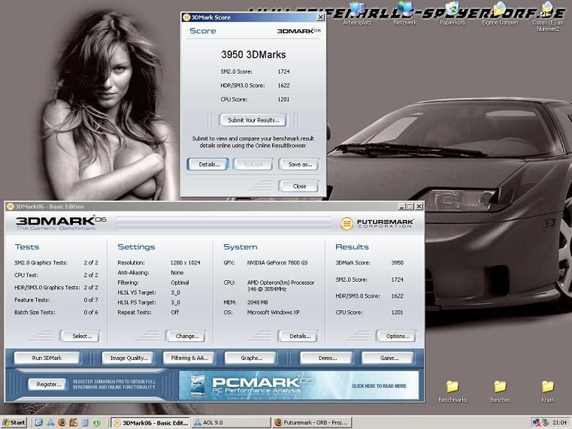This screenshot has height=429, width=572.
Task: Click the first system tray icon
Action: point(537,423)
